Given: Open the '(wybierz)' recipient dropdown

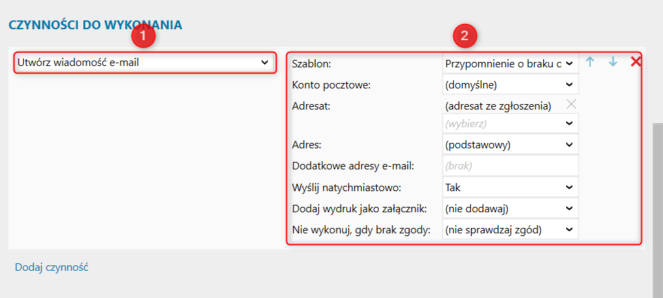Looking at the screenshot, I should [510, 124].
